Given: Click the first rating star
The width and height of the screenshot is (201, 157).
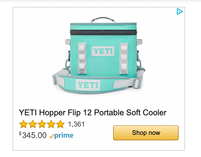Looking at the screenshot, I should 23,125.
